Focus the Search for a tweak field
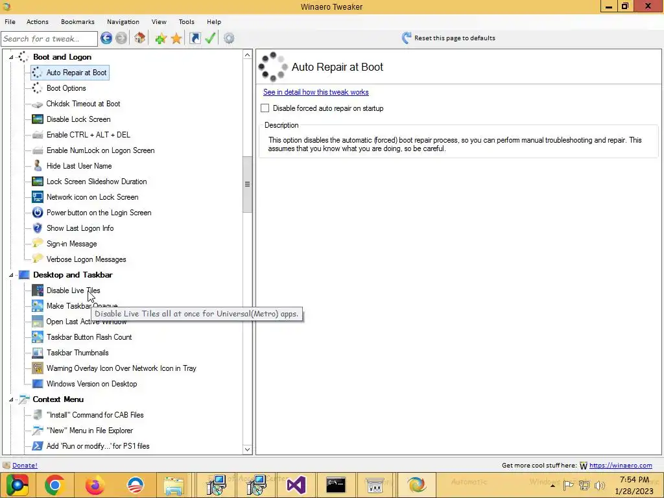The image size is (664, 498). pyautogui.click(x=49, y=39)
